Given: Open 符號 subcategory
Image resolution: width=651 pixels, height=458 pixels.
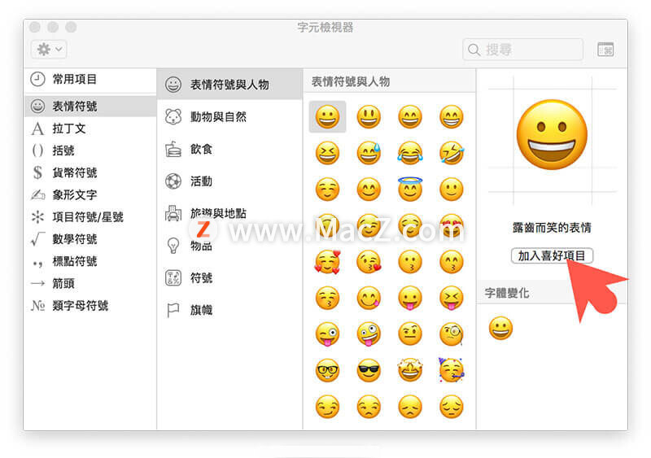Looking at the screenshot, I should pyautogui.click(x=229, y=277).
